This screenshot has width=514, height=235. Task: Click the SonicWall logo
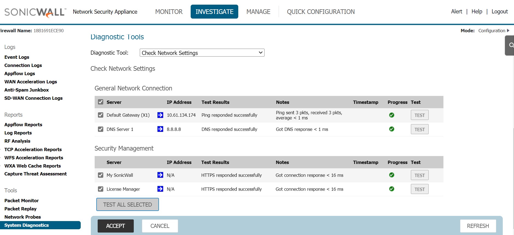tap(35, 12)
